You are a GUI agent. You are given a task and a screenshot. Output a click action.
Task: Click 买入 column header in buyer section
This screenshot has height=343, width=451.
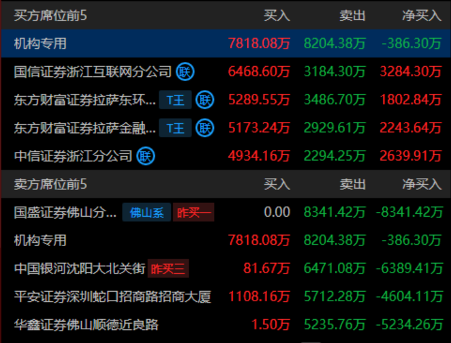click(x=277, y=16)
